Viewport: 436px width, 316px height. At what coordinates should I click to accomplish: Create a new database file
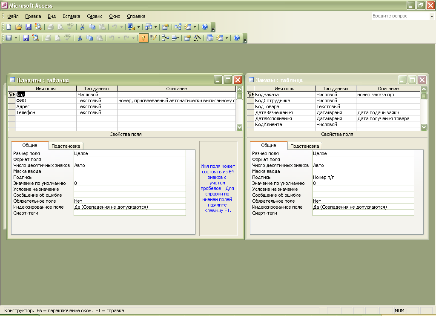pos(9,27)
